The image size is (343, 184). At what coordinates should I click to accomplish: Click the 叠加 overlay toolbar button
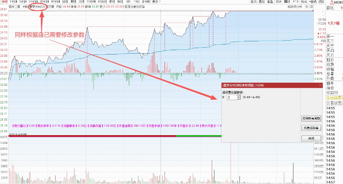coord(262,2)
